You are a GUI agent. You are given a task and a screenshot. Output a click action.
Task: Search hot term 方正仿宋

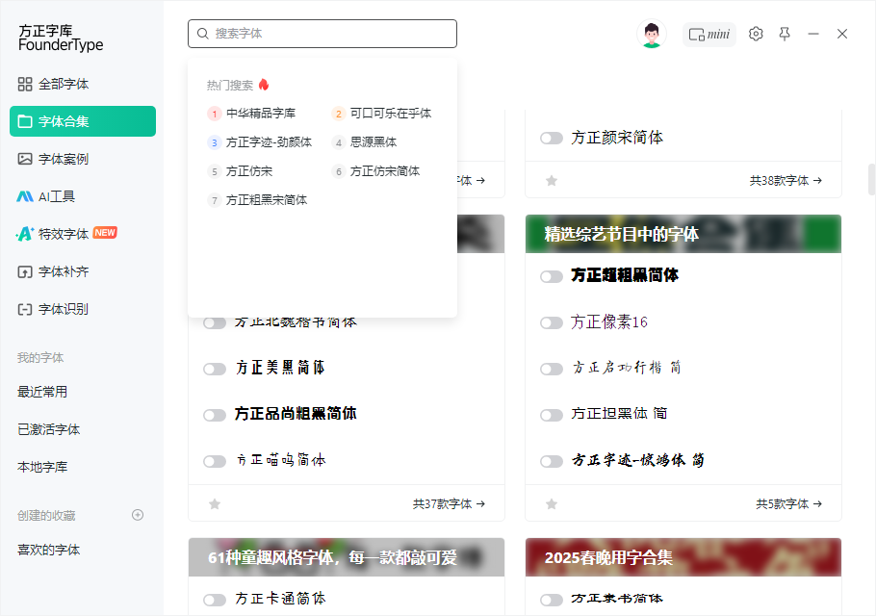click(240, 171)
